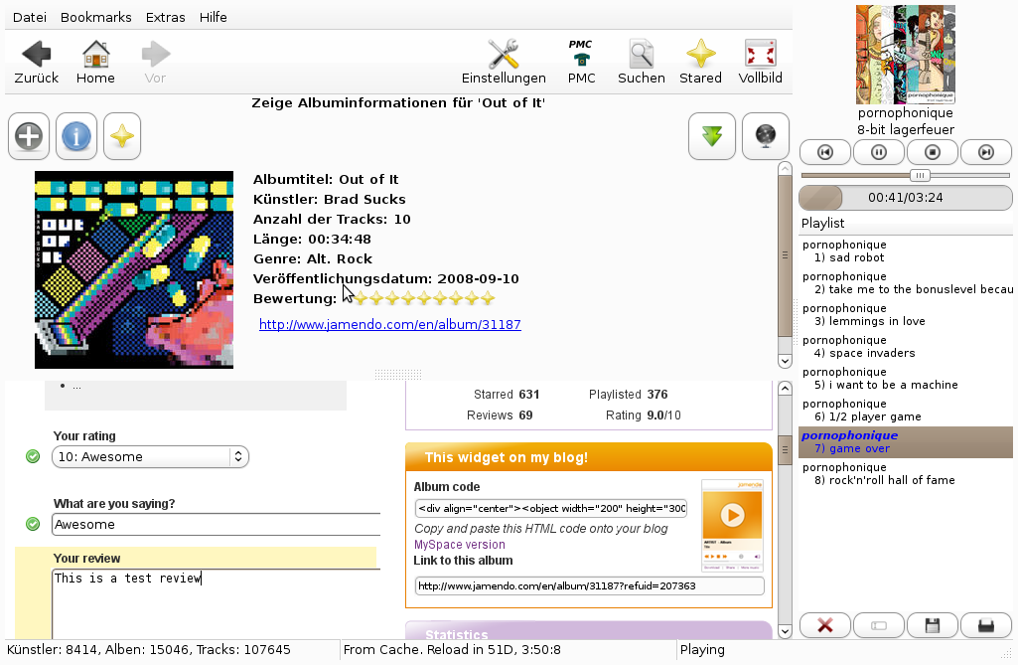Image resolution: width=1018 pixels, height=665 pixels.
Task: Select track 8) rock'n'roll hall of fame
Action: point(905,474)
